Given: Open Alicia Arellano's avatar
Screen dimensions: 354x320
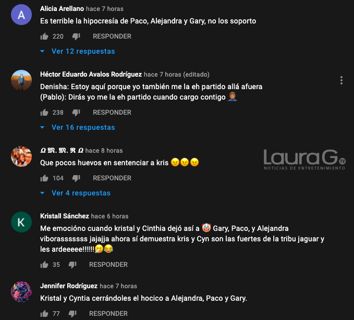Looking at the screenshot, I should point(21,15).
